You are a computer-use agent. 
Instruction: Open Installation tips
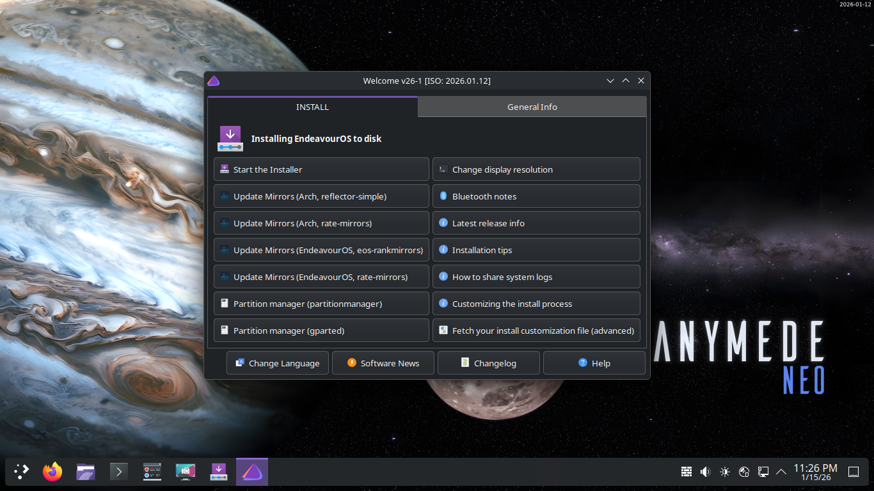coord(536,250)
